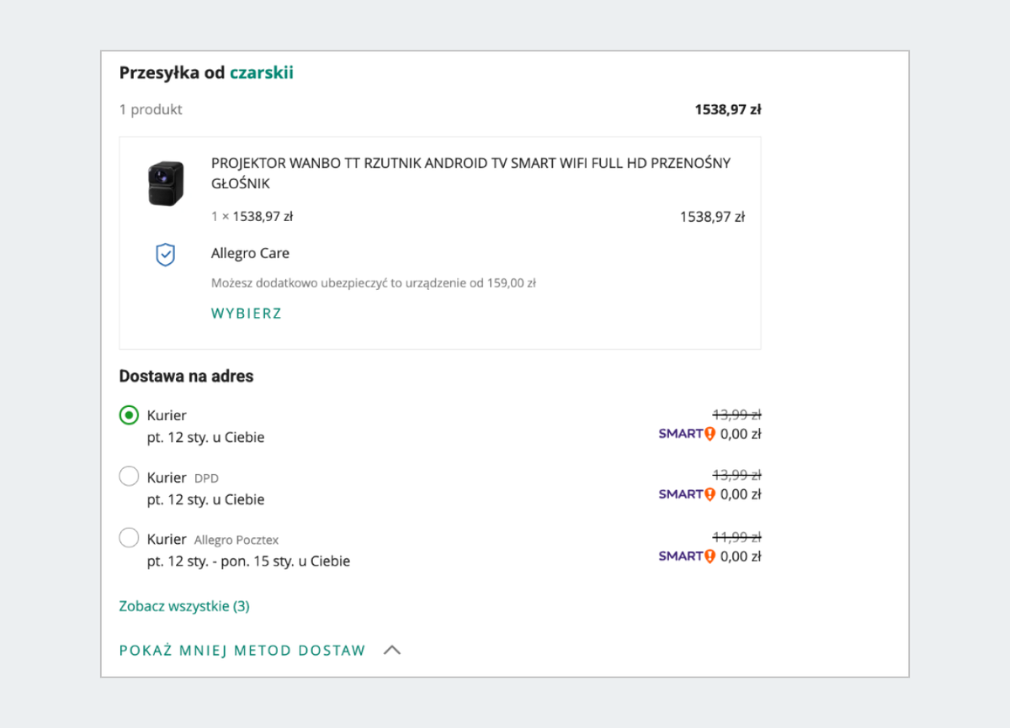The image size is (1010, 728).
Task: Click the Wanbo projector product thumbnail
Action: [x=166, y=183]
